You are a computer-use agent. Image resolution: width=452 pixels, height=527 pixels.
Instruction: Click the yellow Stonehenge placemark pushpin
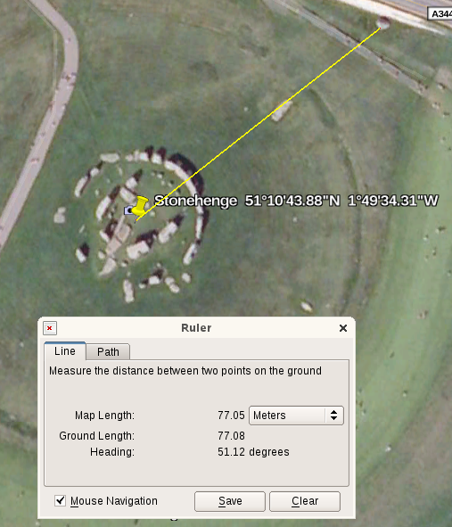pyautogui.click(x=140, y=207)
